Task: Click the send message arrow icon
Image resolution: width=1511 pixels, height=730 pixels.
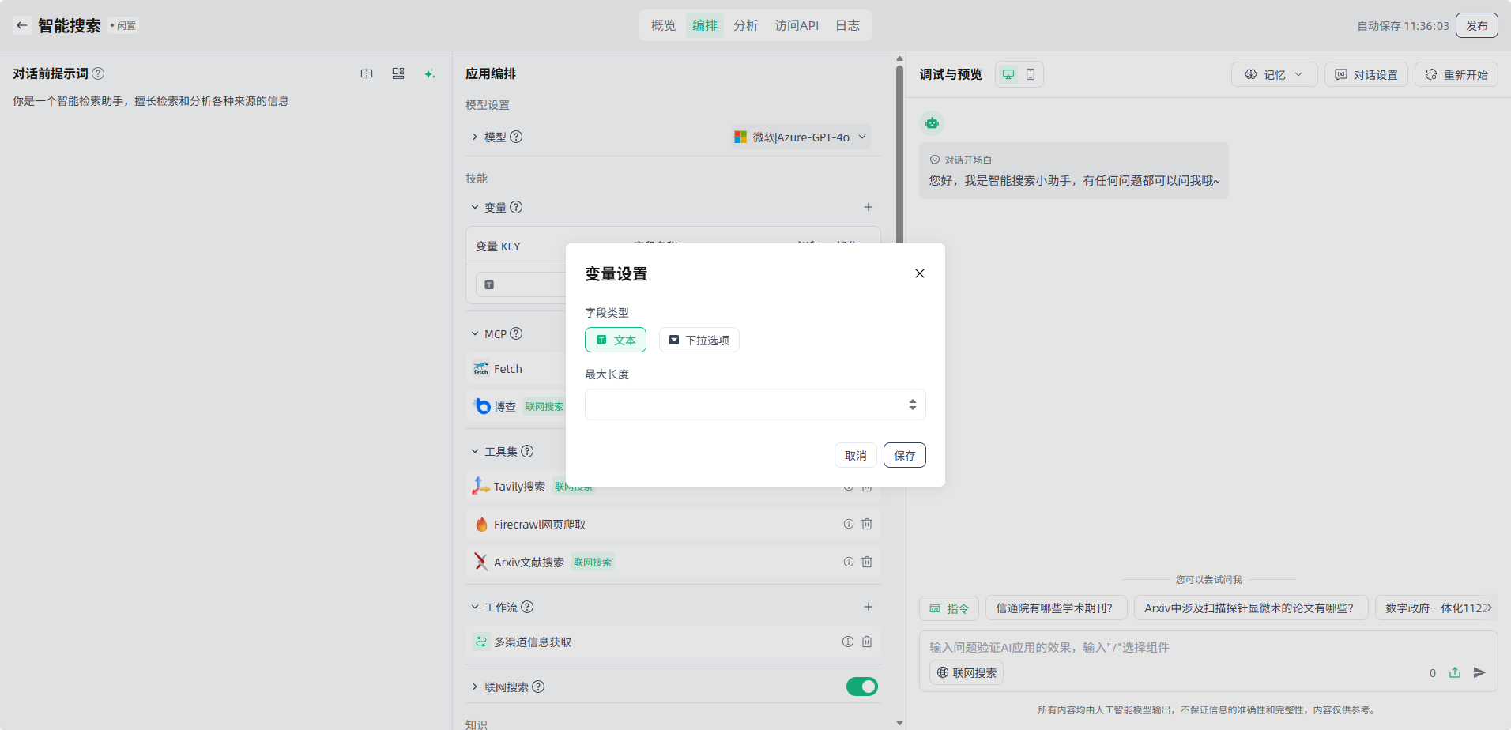Action: pos(1479,672)
